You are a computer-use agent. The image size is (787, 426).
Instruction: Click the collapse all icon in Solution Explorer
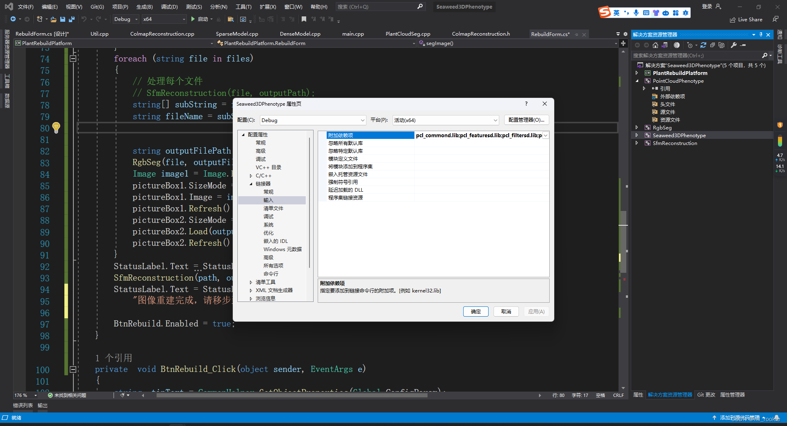click(x=712, y=45)
